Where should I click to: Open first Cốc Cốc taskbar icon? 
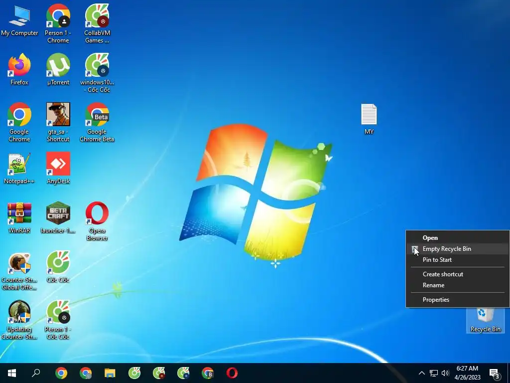coord(134,373)
